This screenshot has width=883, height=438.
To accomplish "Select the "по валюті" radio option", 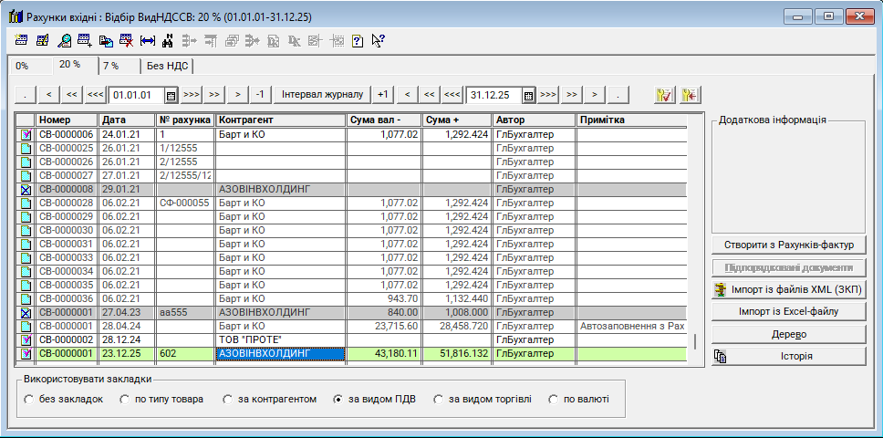I will [x=555, y=400].
